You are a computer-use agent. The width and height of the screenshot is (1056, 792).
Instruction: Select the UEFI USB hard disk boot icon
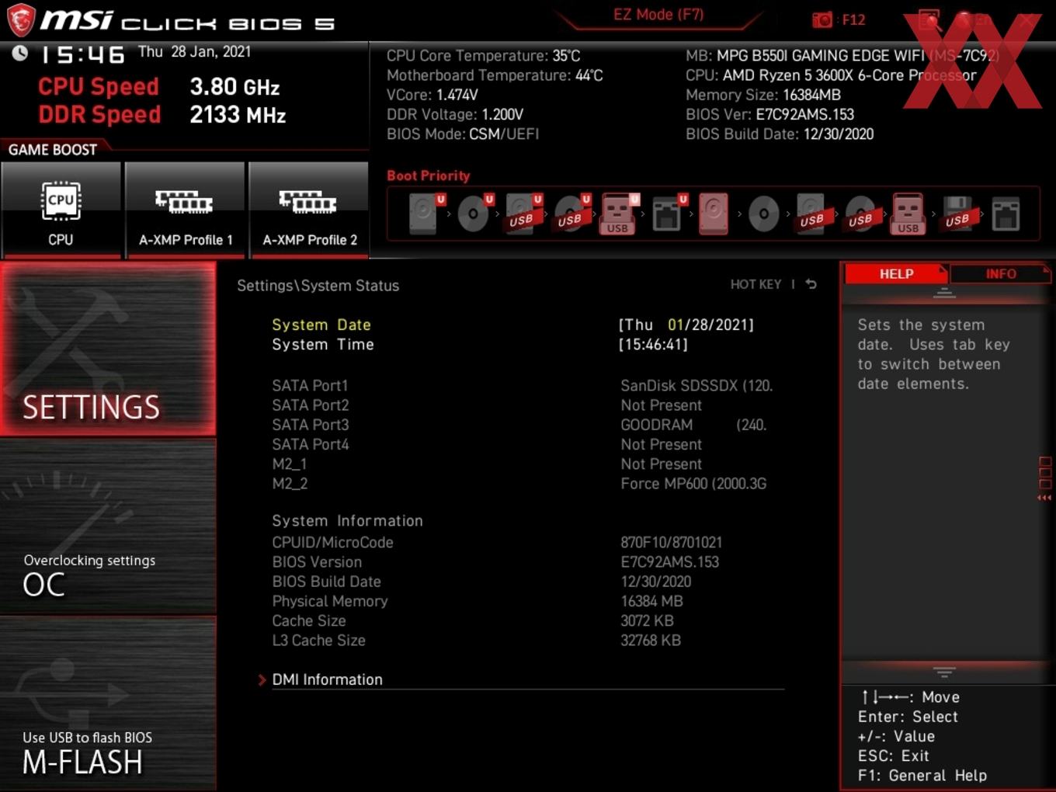[x=523, y=214]
